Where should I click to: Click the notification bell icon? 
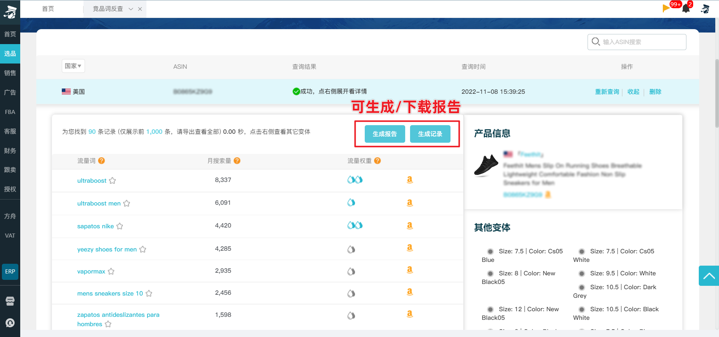(x=686, y=8)
